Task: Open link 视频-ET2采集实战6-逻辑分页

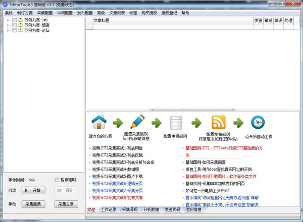Action: click(117, 184)
